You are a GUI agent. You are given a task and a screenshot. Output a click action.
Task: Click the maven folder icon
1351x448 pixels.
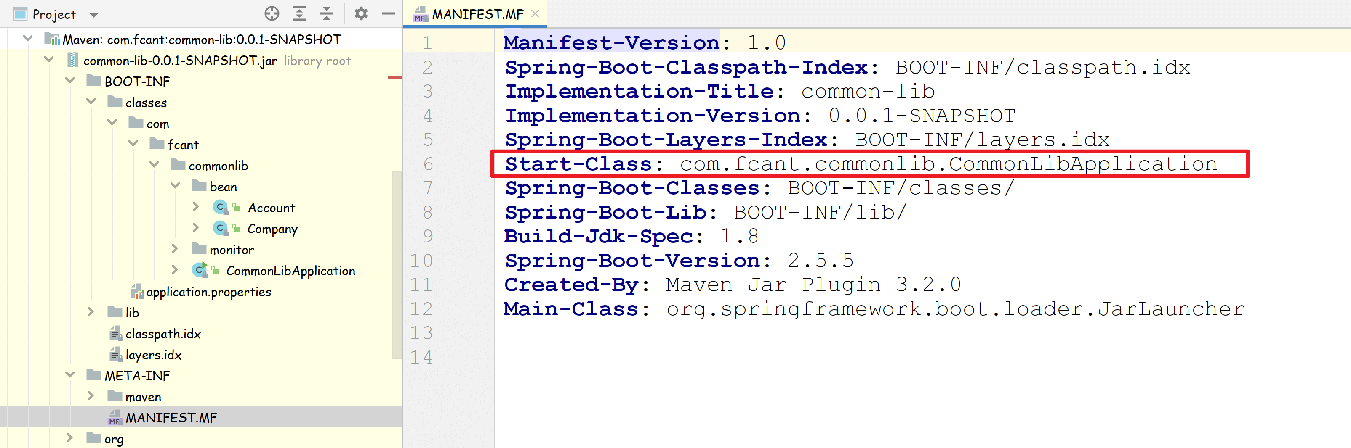[115, 395]
